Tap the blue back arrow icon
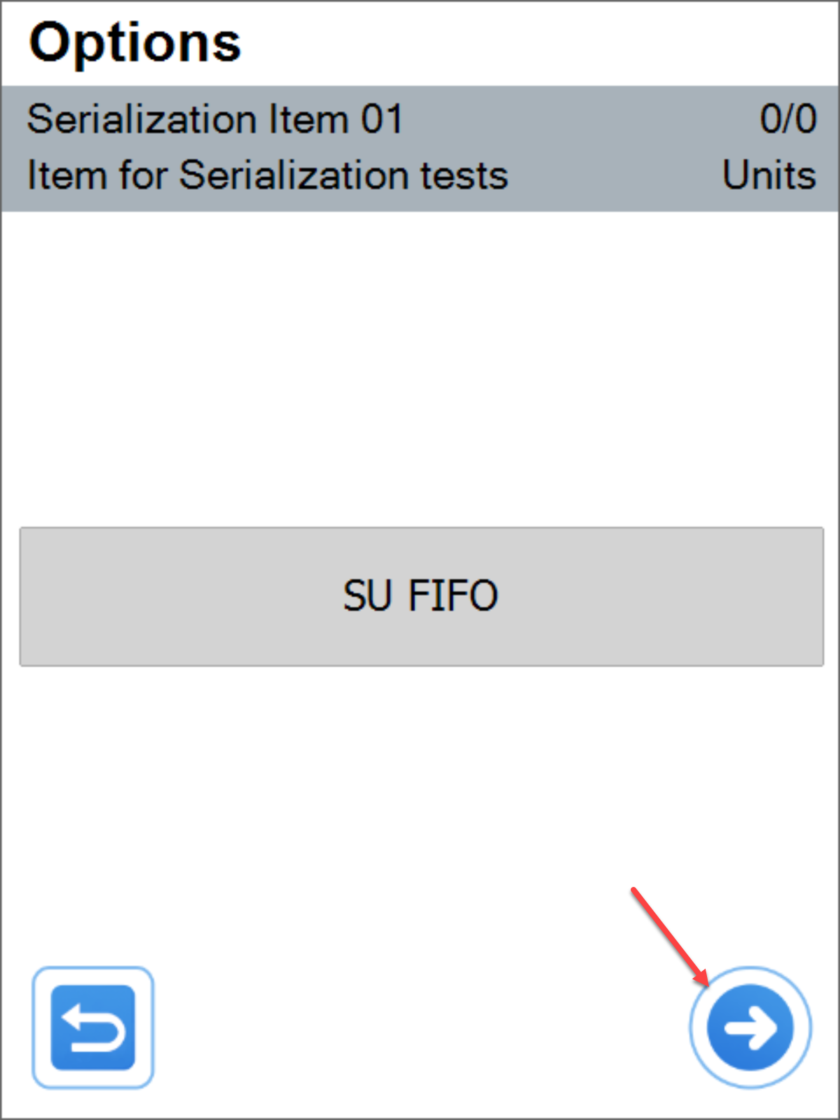 [92, 1027]
